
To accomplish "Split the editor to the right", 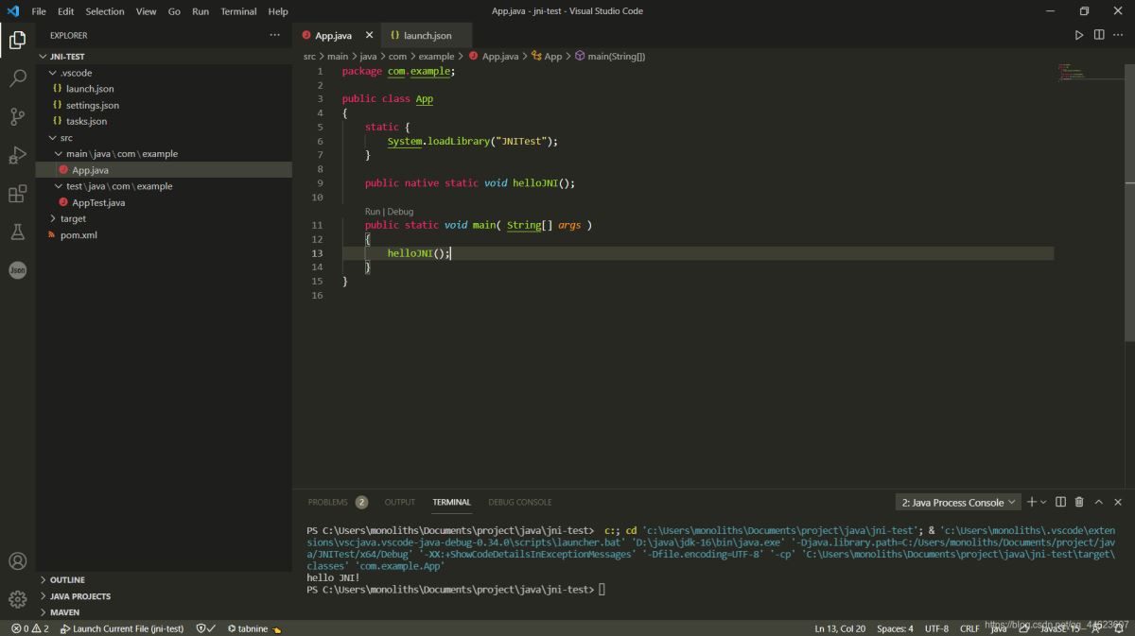I will (x=1099, y=35).
